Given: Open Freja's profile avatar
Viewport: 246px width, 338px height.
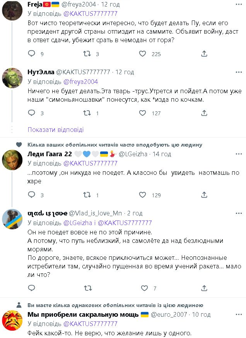Looking at the screenshot, I should coord(12,10).
